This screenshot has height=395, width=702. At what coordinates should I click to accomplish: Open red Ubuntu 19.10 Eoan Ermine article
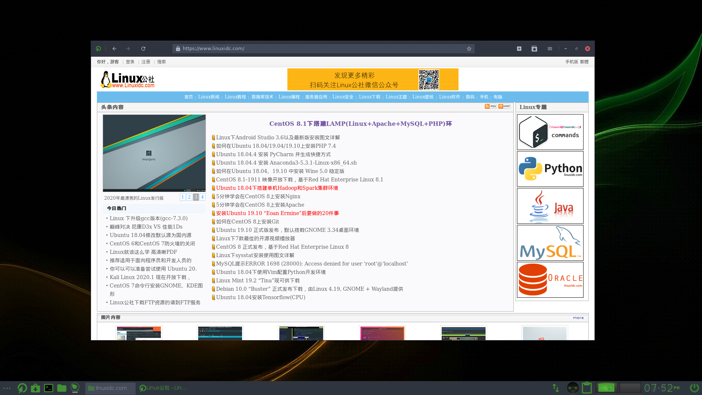point(277,213)
